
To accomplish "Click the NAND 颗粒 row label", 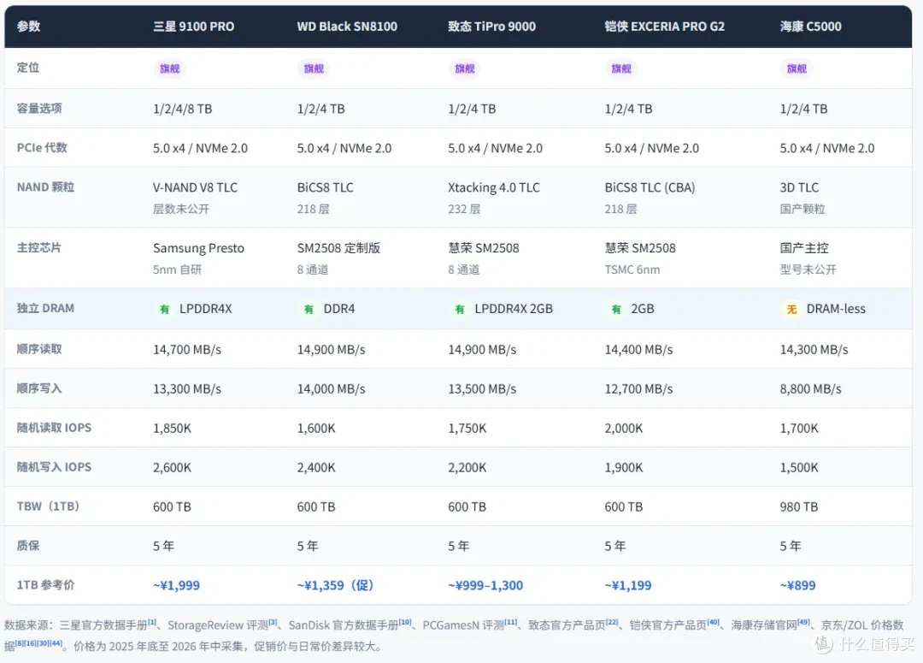I will [x=45, y=186].
